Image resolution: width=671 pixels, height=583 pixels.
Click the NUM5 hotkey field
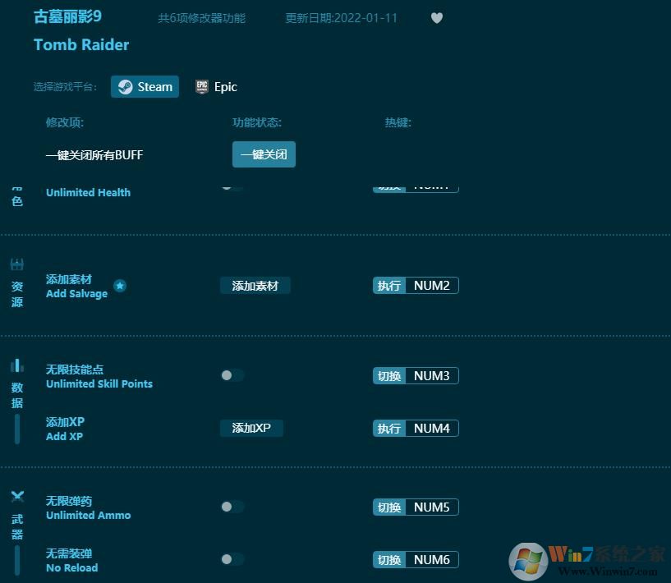pyautogui.click(x=432, y=507)
